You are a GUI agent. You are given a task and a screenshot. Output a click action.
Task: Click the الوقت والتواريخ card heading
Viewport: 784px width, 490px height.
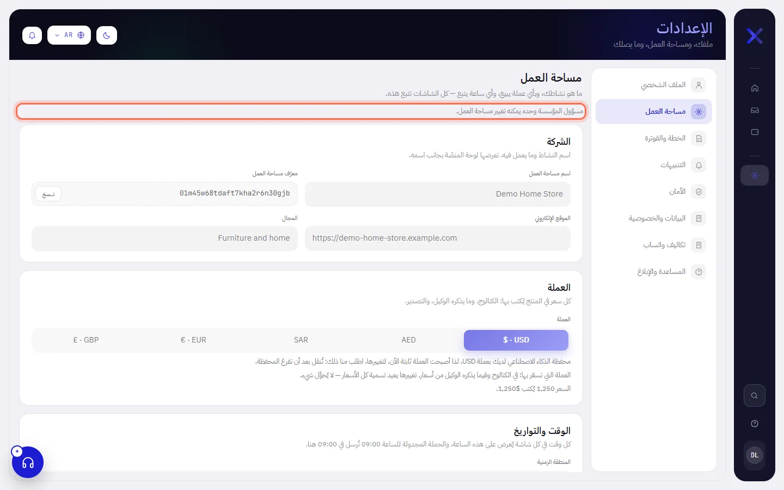[542, 431]
